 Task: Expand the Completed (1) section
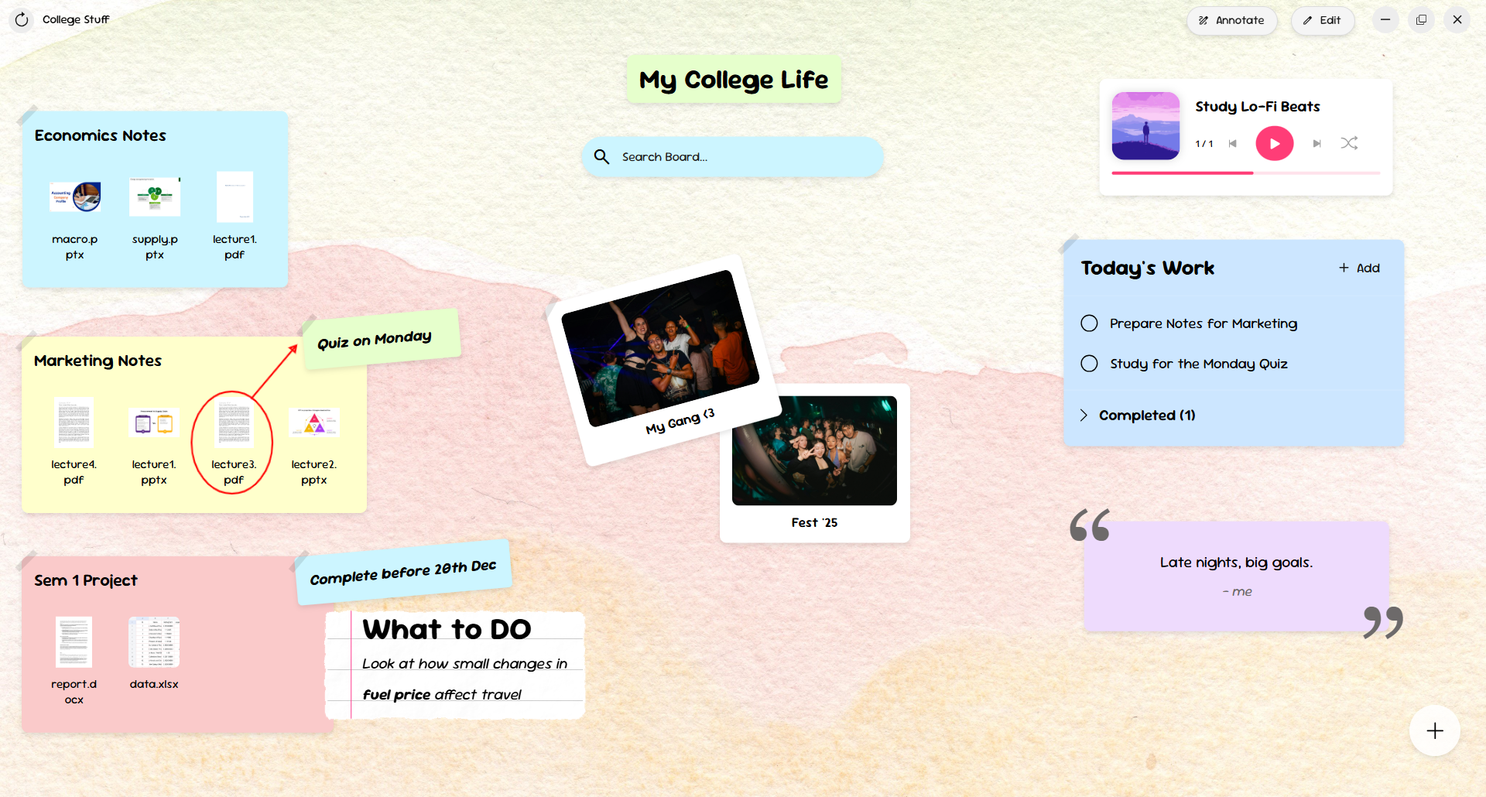point(1138,416)
